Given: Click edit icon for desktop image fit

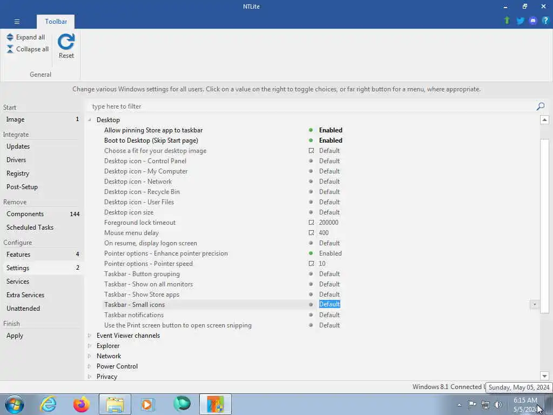Looking at the screenshot, I should [311, 151].
